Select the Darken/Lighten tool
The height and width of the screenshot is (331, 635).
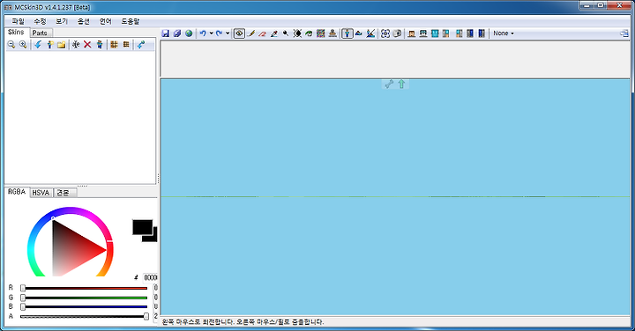(297, 33)
